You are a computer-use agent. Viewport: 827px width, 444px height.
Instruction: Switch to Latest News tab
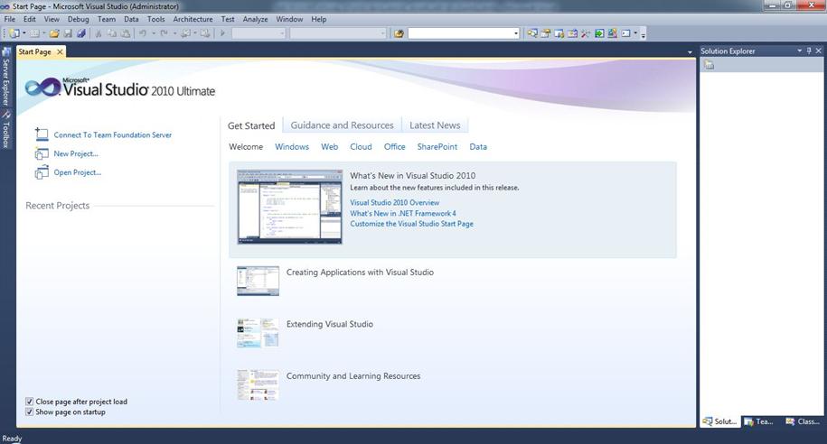(x=435, y=125)
